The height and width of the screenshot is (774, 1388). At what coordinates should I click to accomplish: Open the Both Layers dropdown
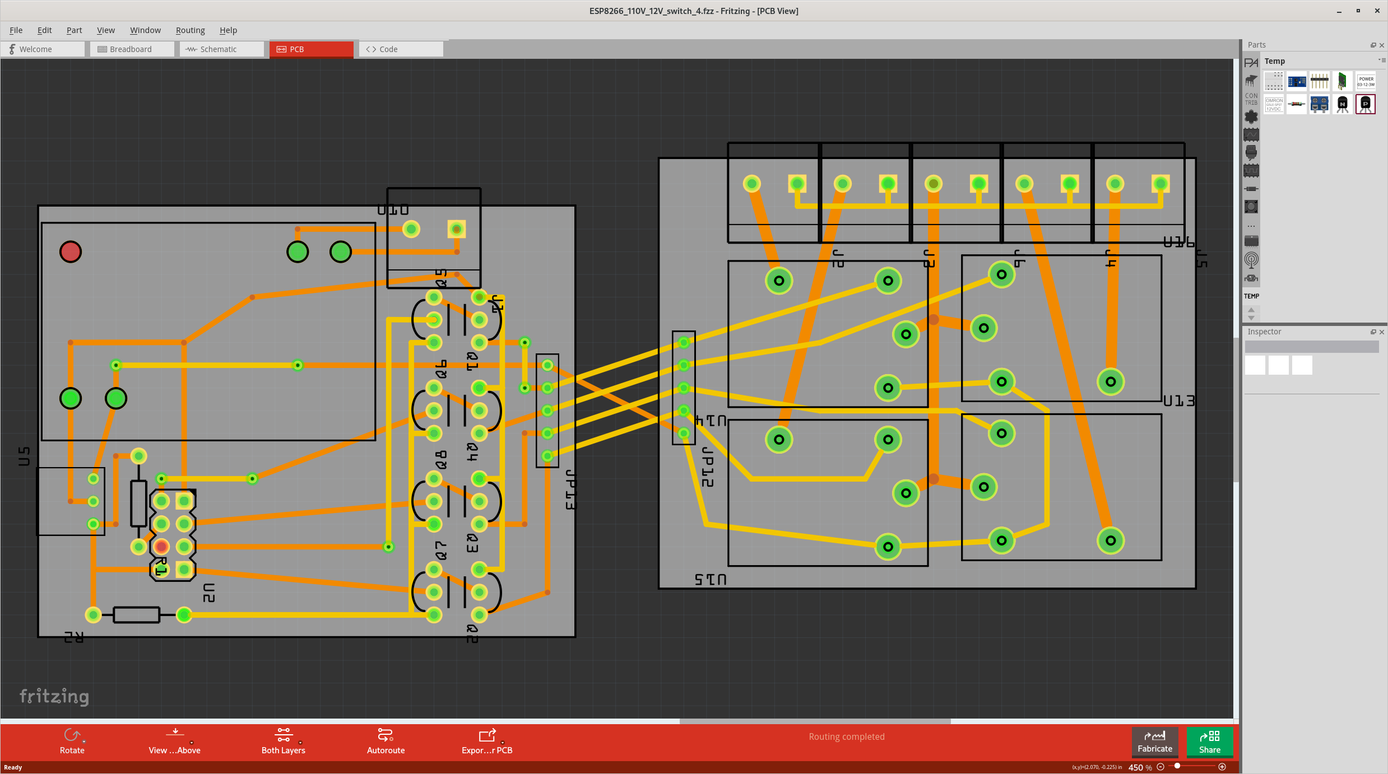pos(300,743)
